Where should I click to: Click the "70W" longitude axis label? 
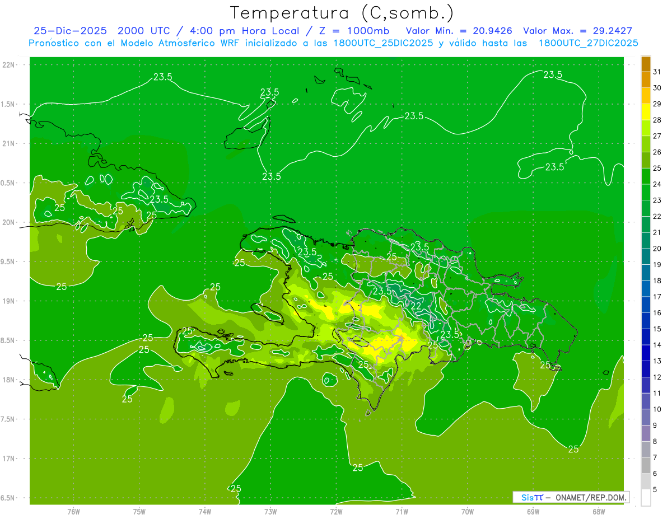[x=468, y=512]
